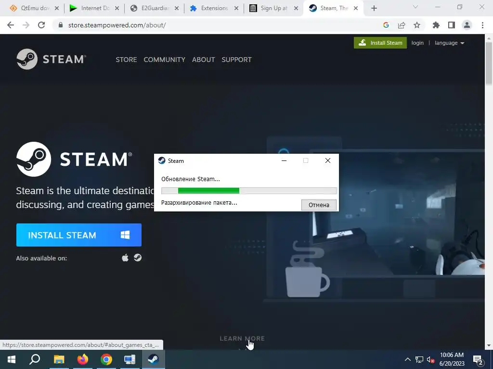493x369 pixels.
Task: Switch to the QtEmu download tab
Action: coord(34,8)
